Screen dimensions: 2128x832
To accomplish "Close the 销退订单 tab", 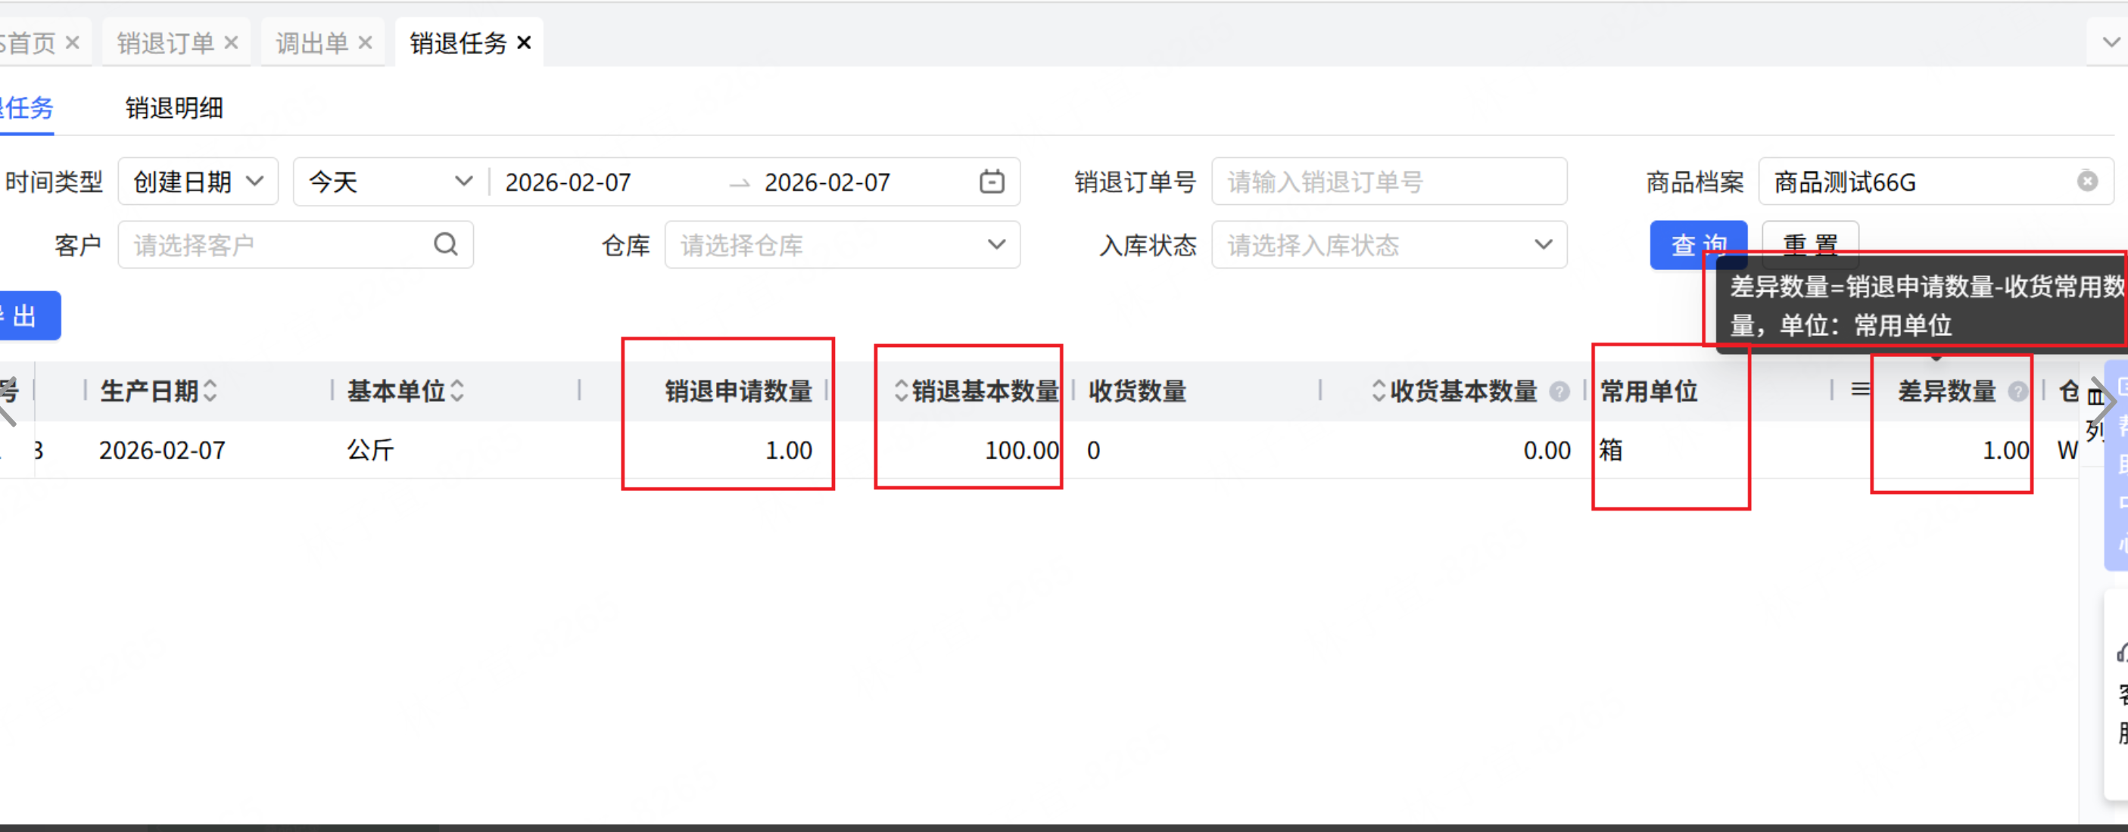I will click(x=232, y=43).
